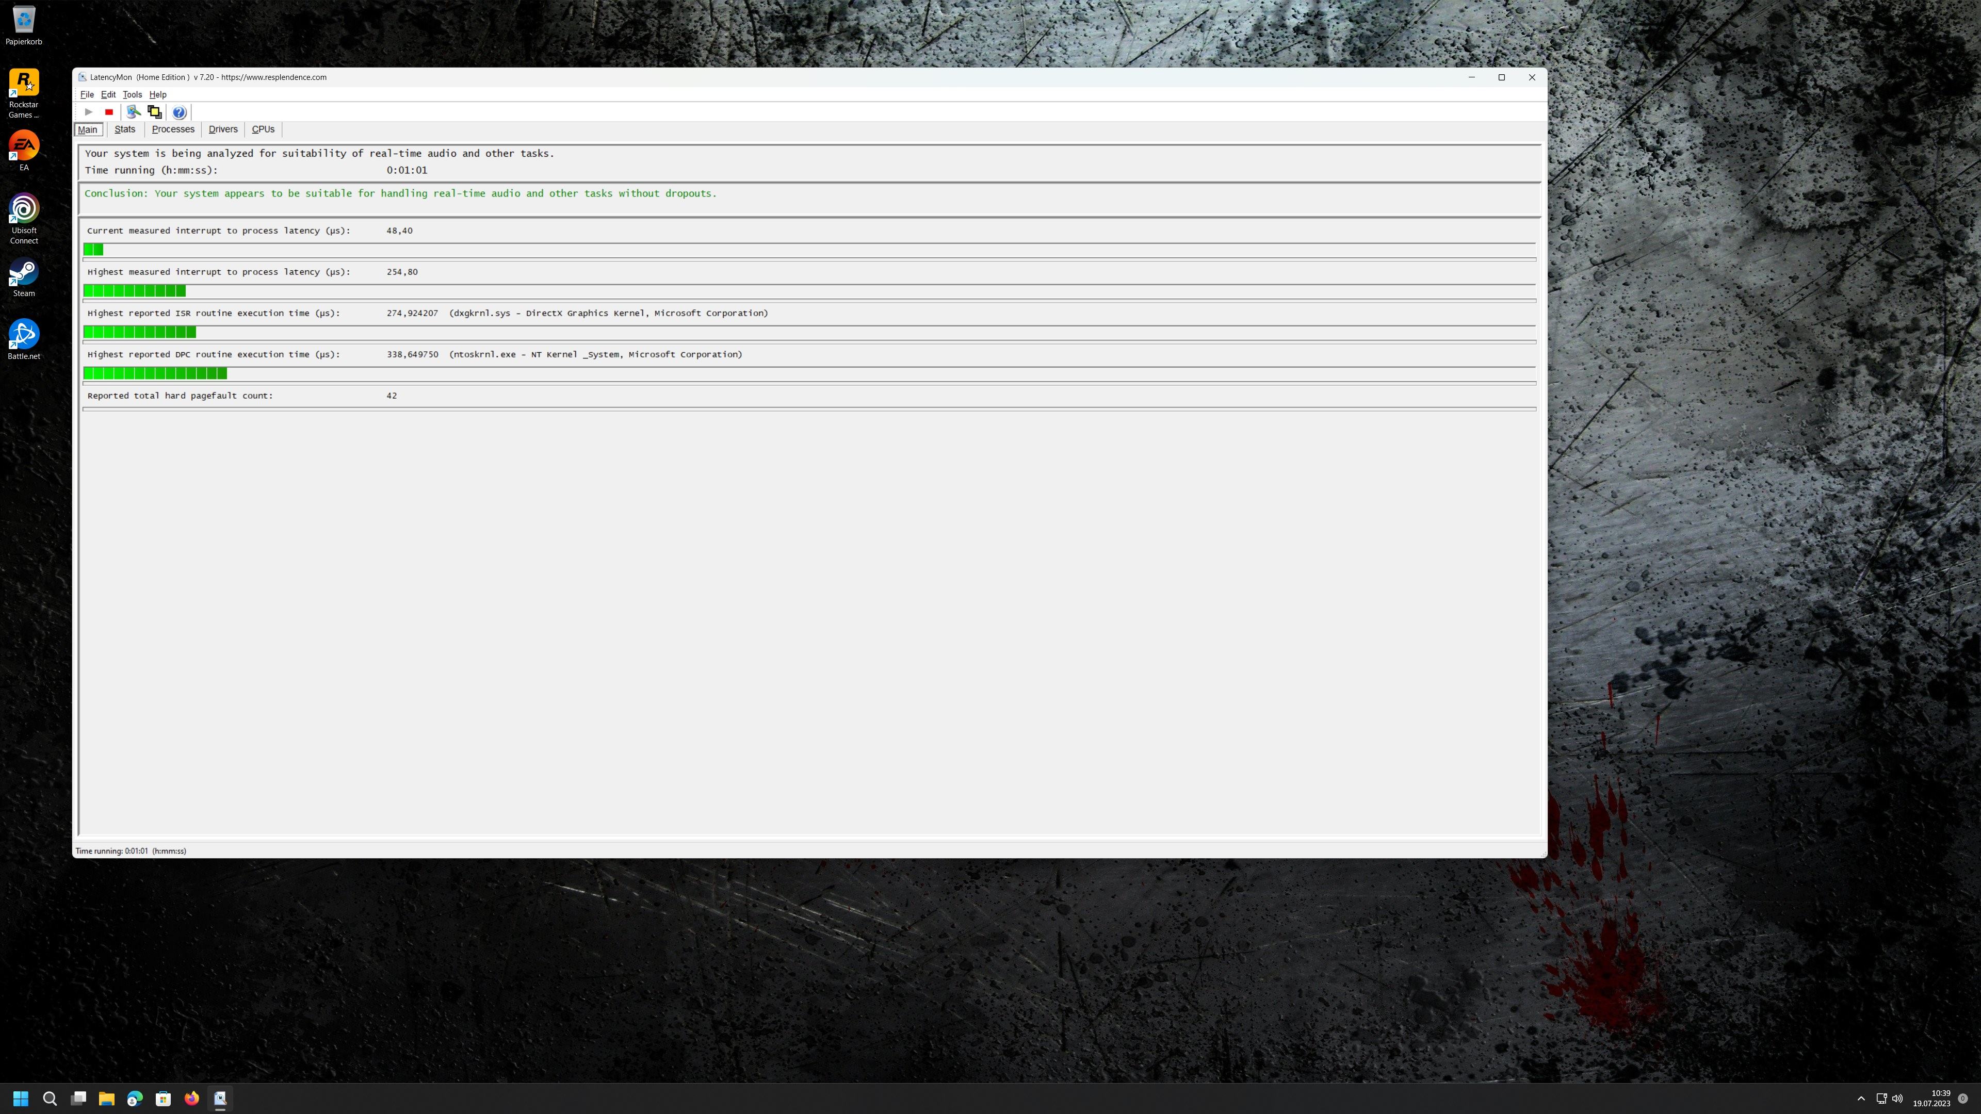Screen dimensions: 1981x1114
Task: Show the CPUs tab
Action: 263,129
